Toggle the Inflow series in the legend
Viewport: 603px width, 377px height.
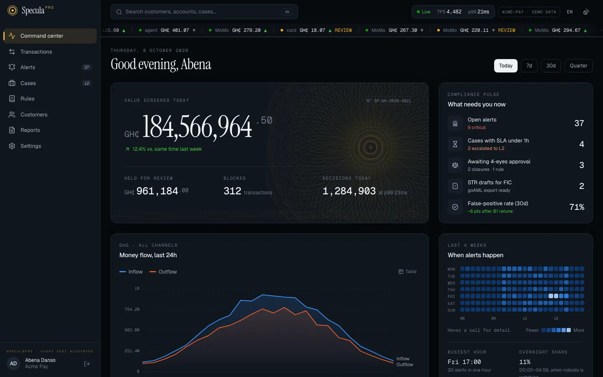pos(131,272)
